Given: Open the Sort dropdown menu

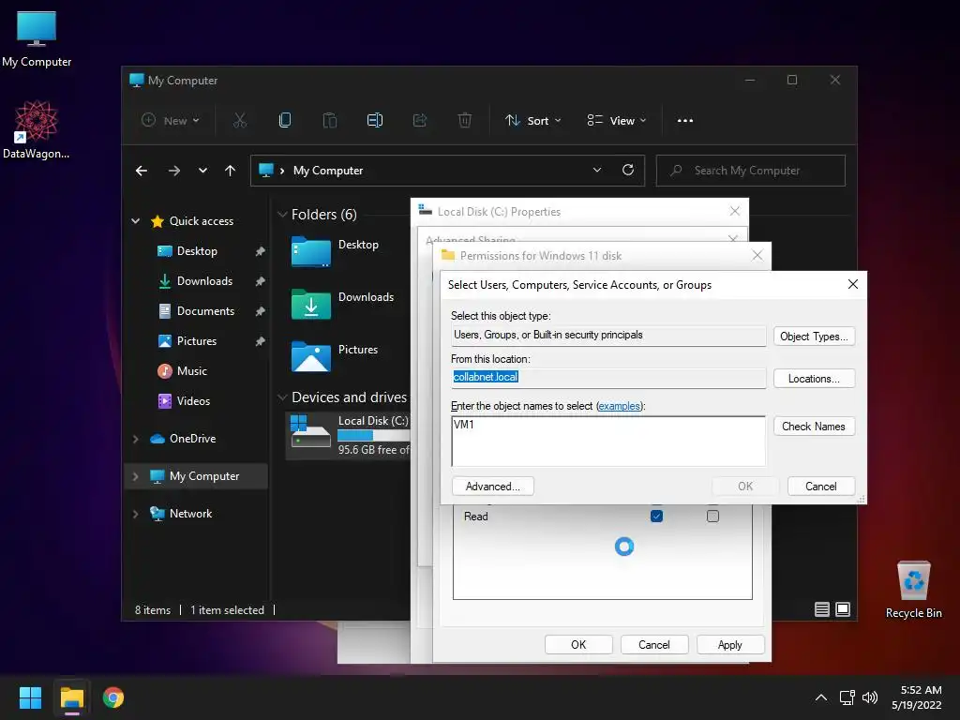Looking at the screenshot, I should [532, 121].
